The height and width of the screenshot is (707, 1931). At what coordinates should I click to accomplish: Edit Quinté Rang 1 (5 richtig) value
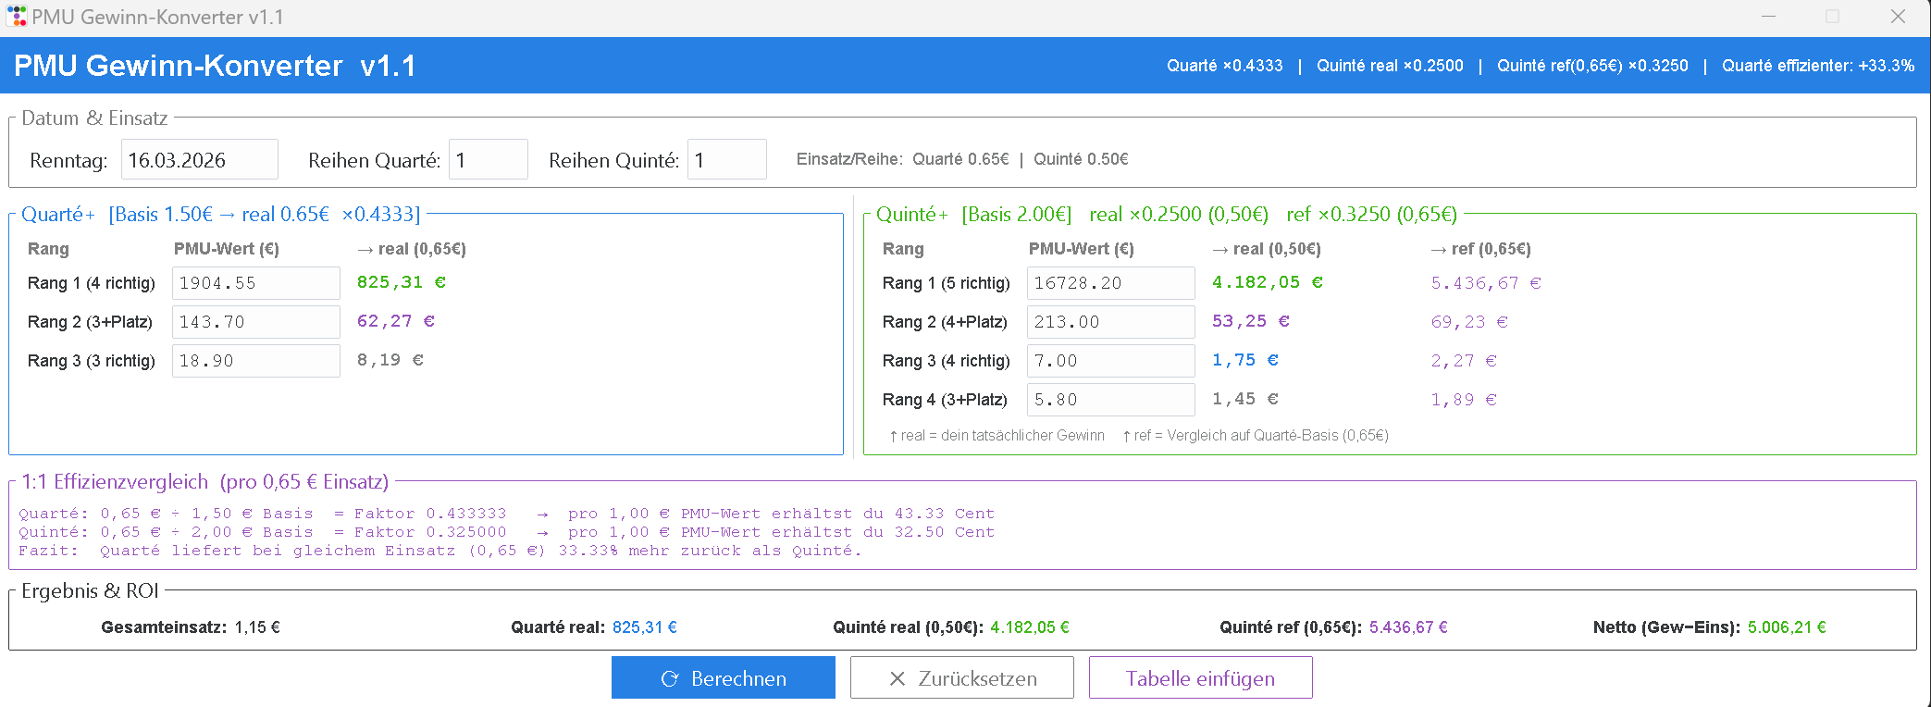[1110, 283]
